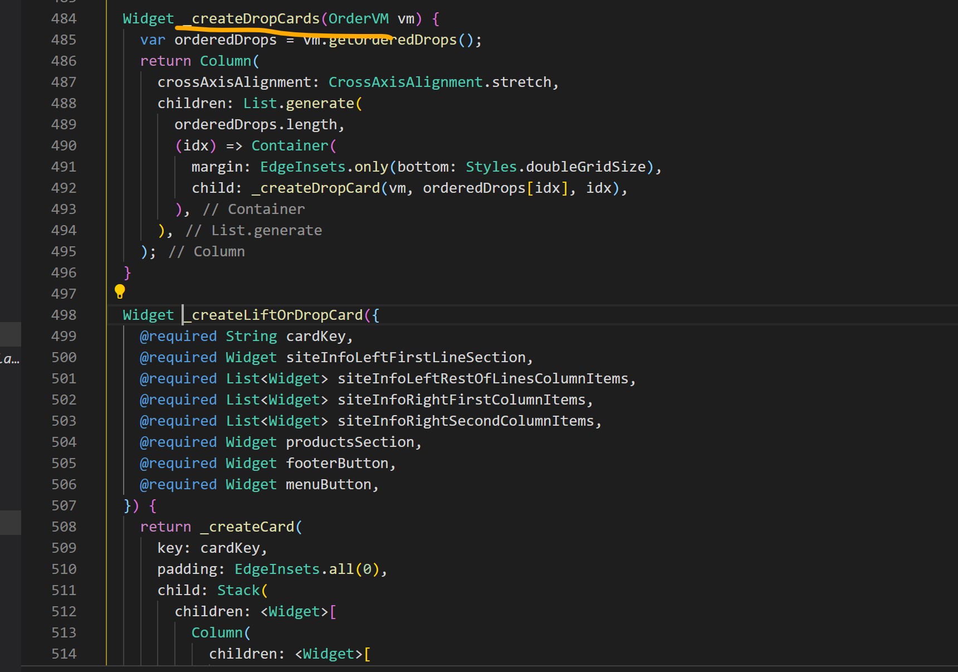Click the menuButton parameter on line 506
The image size is (958, 672).
coord(330,484)
